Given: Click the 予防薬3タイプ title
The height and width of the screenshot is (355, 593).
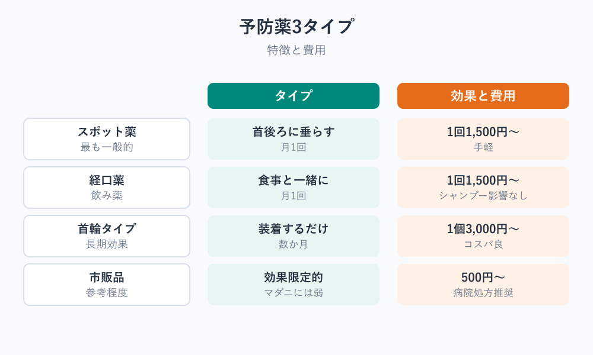Looking at the screenshot, I should tap(296, 27).
